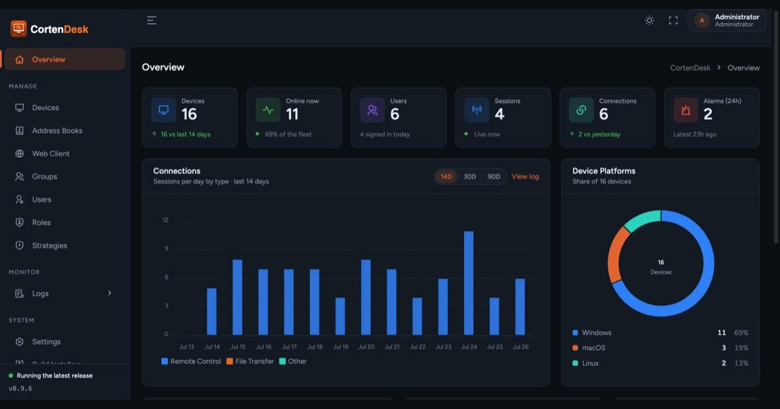Click the Windows 69% value
This screenshot has width=780, height=409.
pyautogui.click(x=741, y=333)
